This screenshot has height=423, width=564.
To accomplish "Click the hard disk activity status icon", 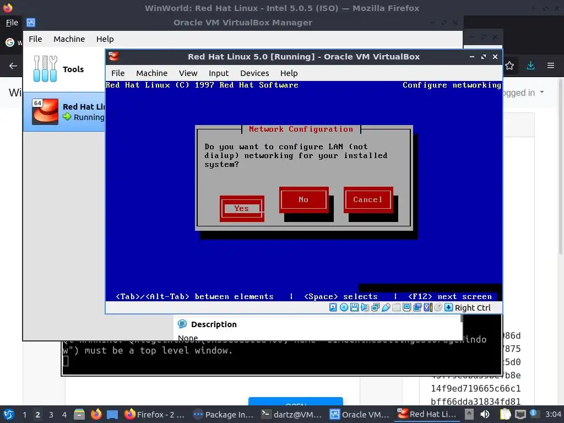I will point(333,307).
